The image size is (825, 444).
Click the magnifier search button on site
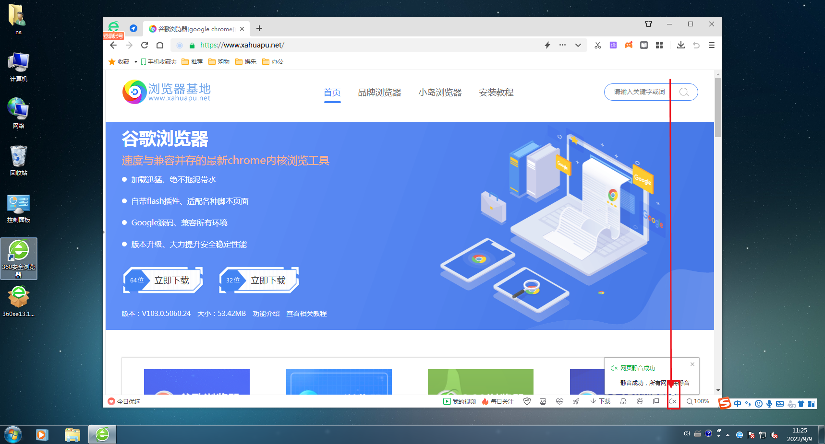(x=684, y=92)
